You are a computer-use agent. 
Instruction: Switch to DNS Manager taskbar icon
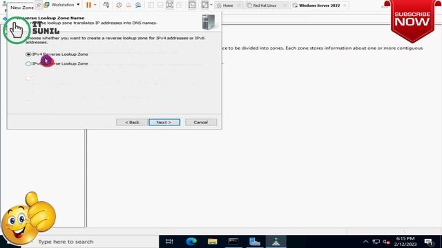[x=276, y=242]
